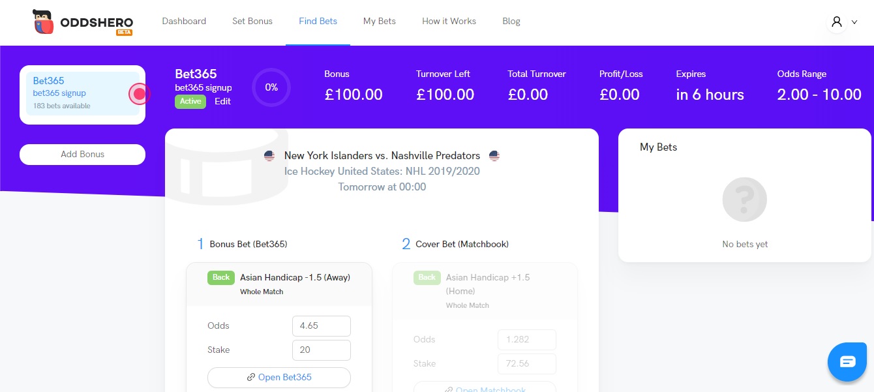Screen dimensions: 874x392
Task: Click the 0% turnover progress ring
Action: point(271,87)
